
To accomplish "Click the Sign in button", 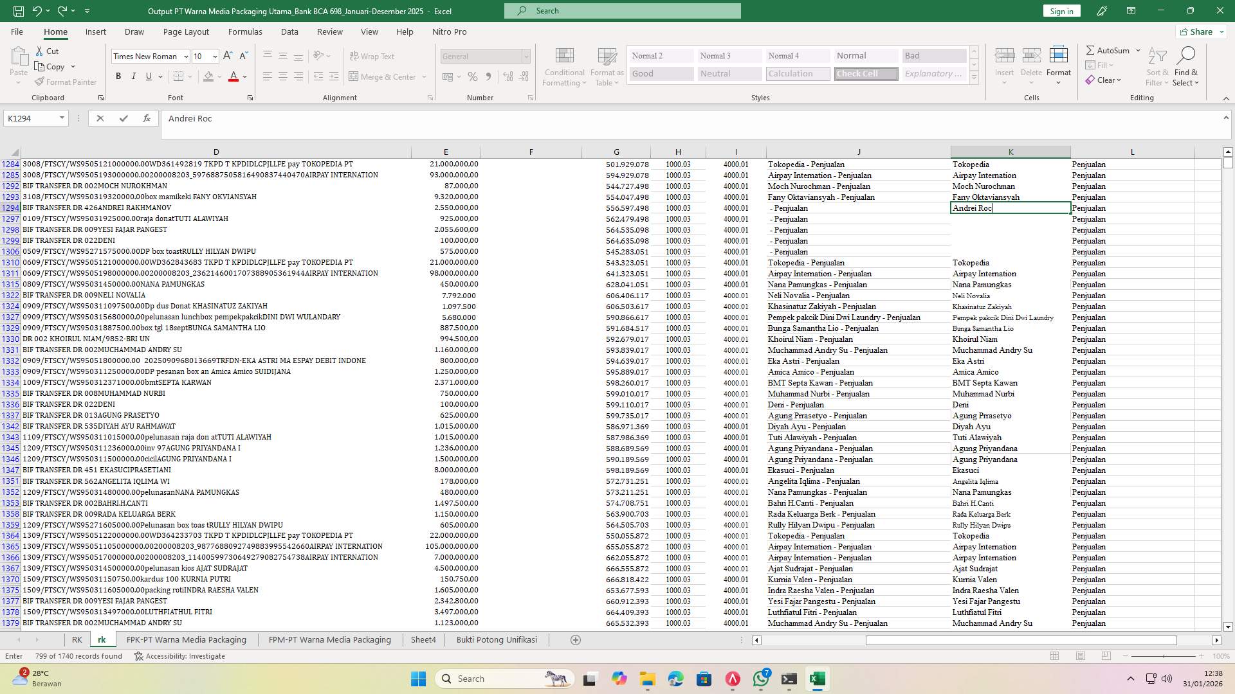I will pyautogui.click(x=1061, y=11).
